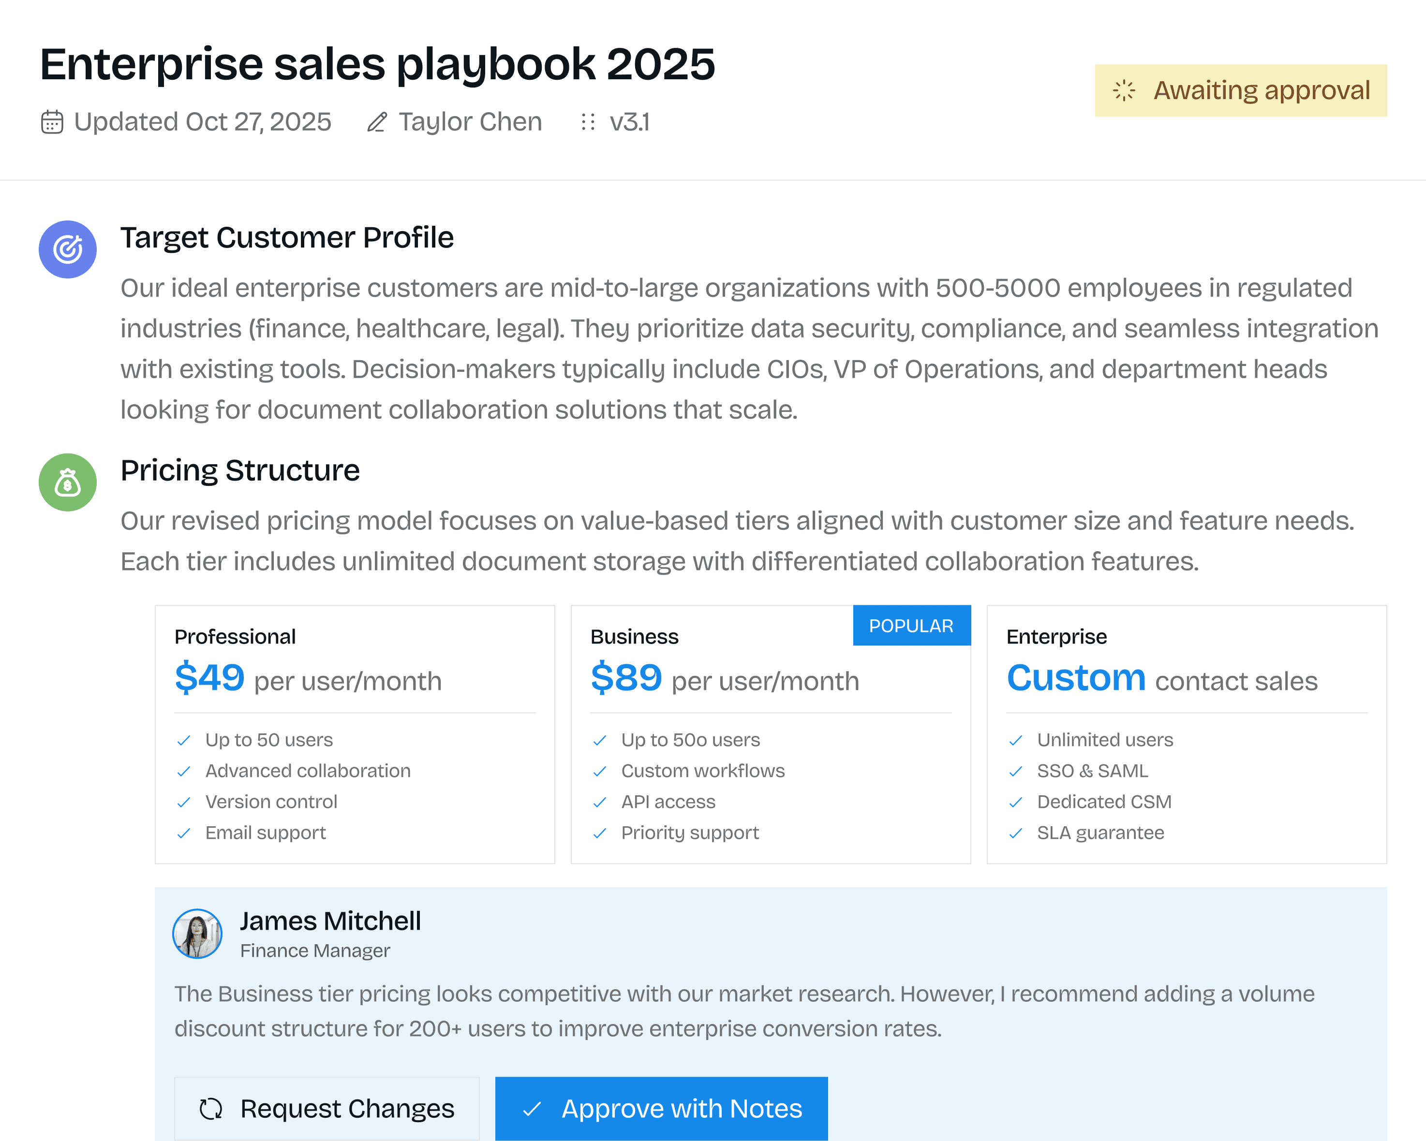The height and width of the screenshot is (1141, 1426).
Task: Click the POPULAR tag on Business plan
Action: (911, 625)
